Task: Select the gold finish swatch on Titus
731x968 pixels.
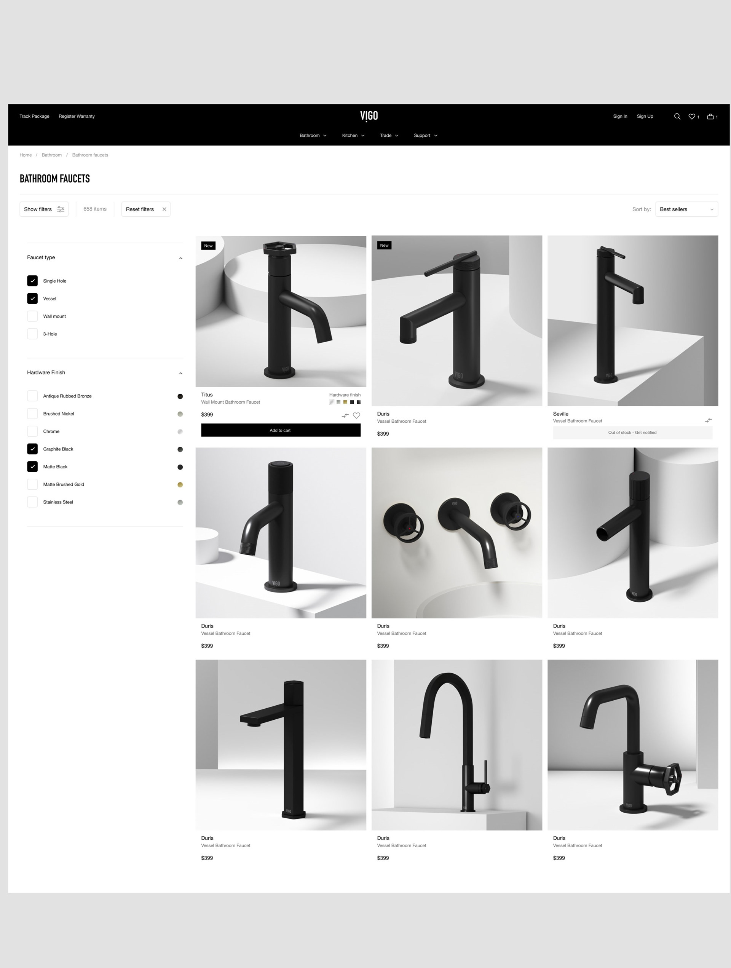Action: 345,402
